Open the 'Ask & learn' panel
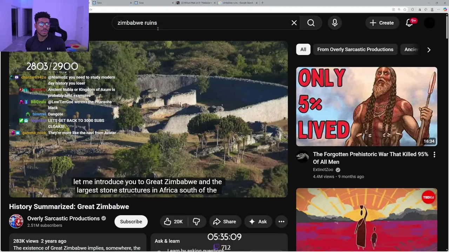This screenshot has height=252, width=449. coord(219,243)
